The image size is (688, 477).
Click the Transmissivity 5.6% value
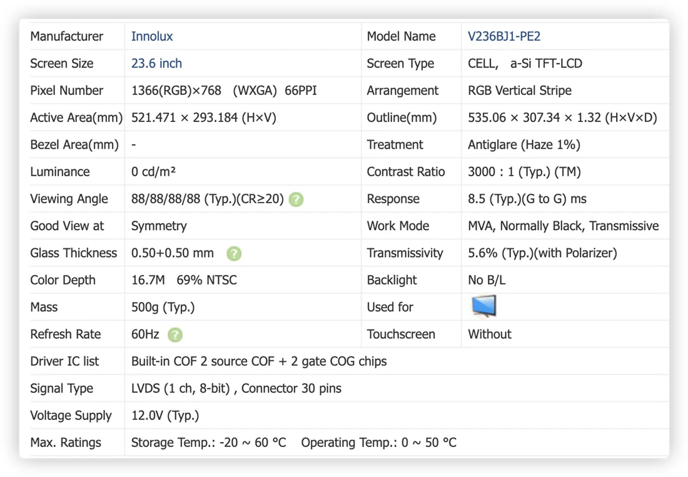(542, 253)
